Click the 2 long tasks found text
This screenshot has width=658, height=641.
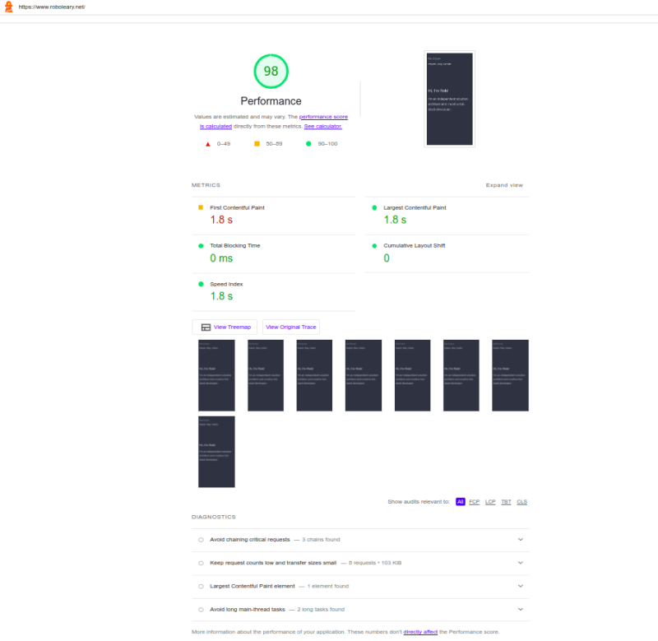[321, 610]
